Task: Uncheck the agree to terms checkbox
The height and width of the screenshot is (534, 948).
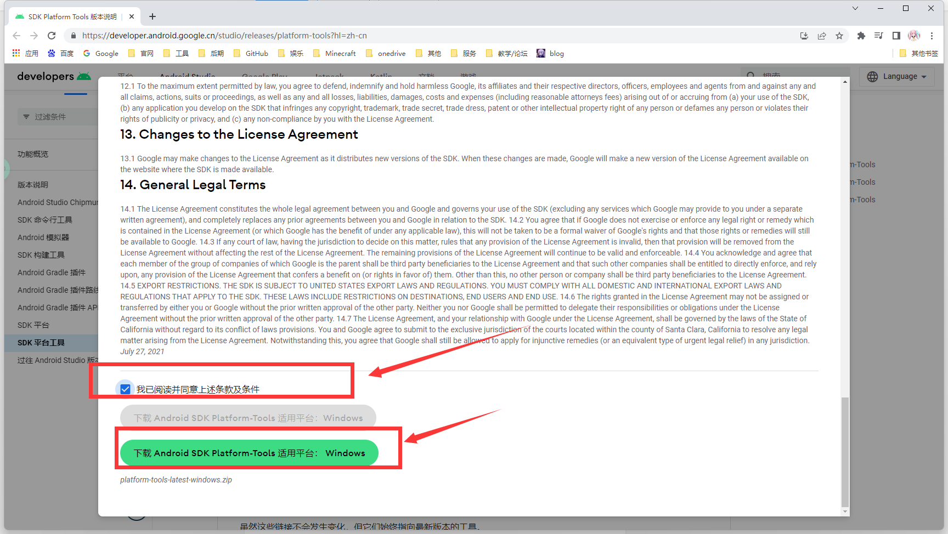Action: tap(125, 389)
